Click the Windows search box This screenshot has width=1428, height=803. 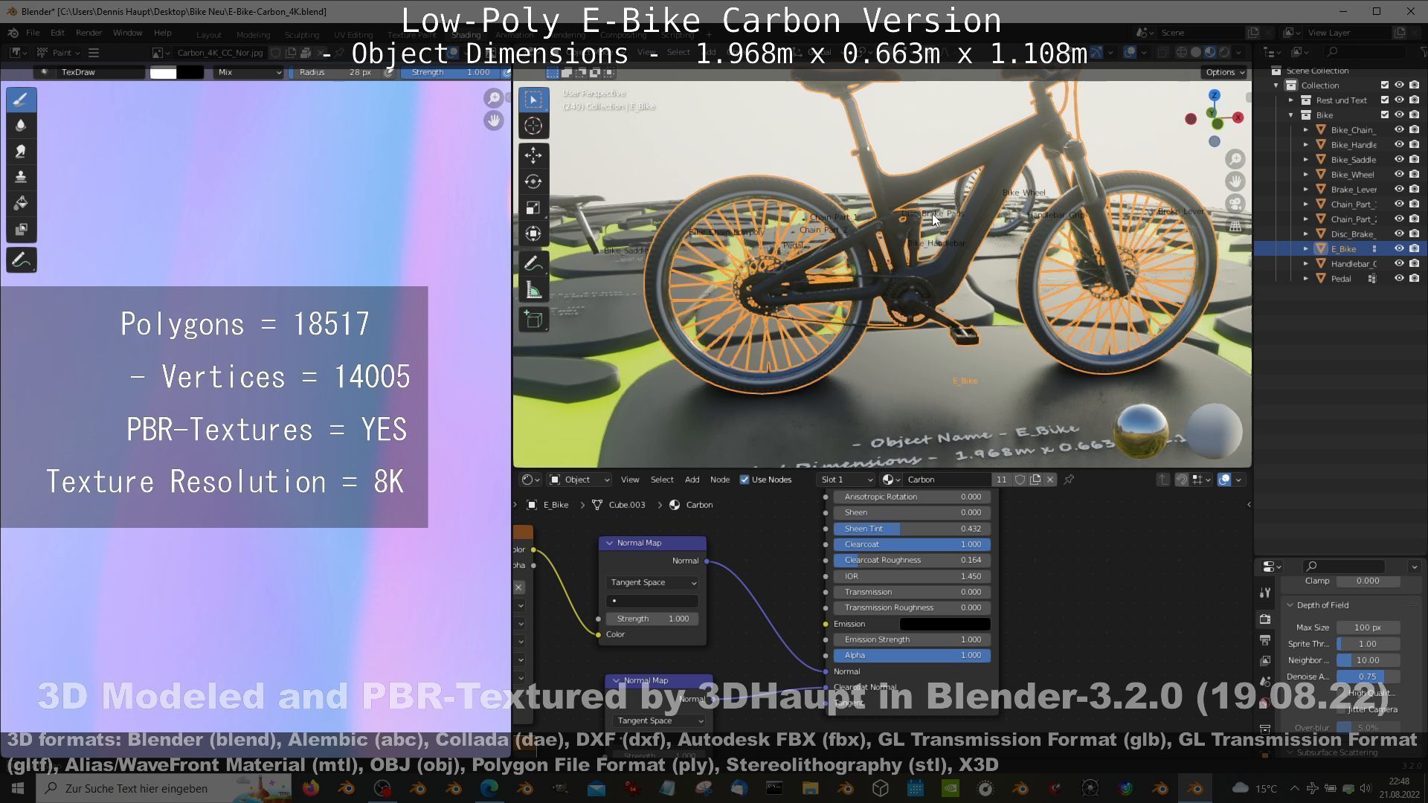click(x=164, y=788)
